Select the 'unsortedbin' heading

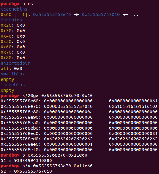pyautogui.click(x=15, y=63)
